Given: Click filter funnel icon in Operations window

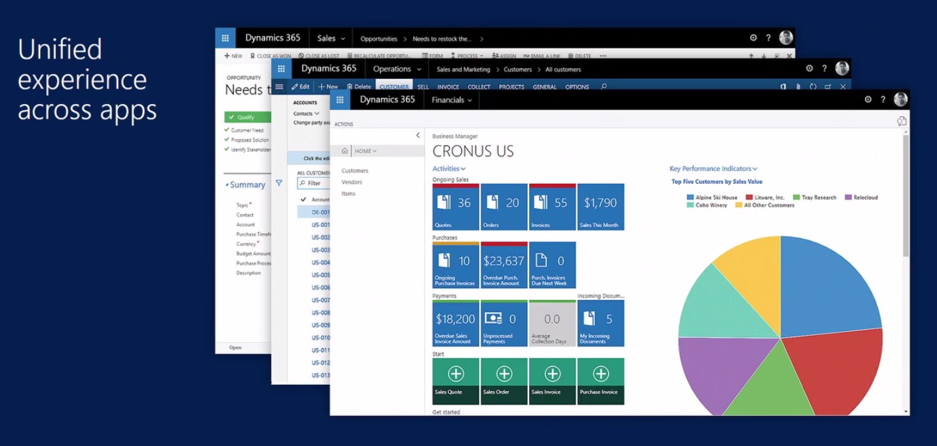Looking at the screenshot, I should click(279, 183).
